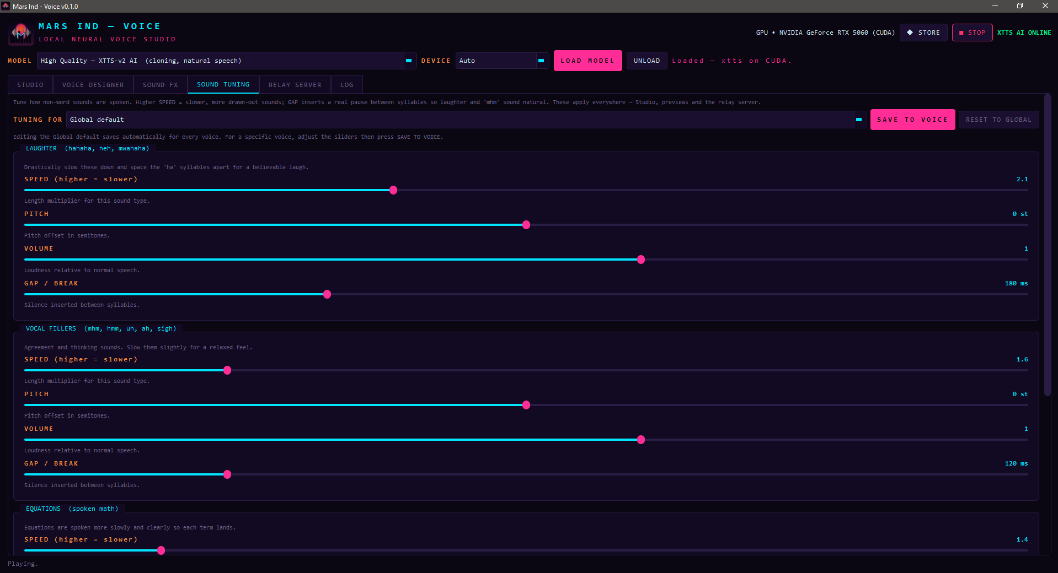The width and height of the screenshot is (1058, 573).
Task: Click the 'Loaded – xtts on CUDA.' status message
Action: coord(731,61)
